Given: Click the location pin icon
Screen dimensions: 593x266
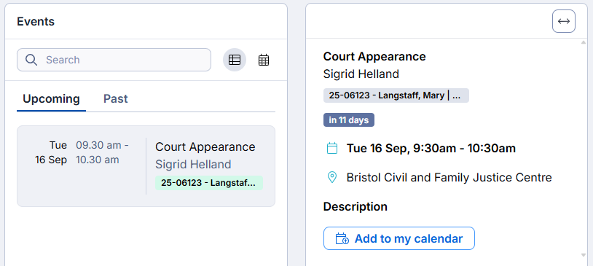Looking at the screenshot, I should tap(331, 177).
